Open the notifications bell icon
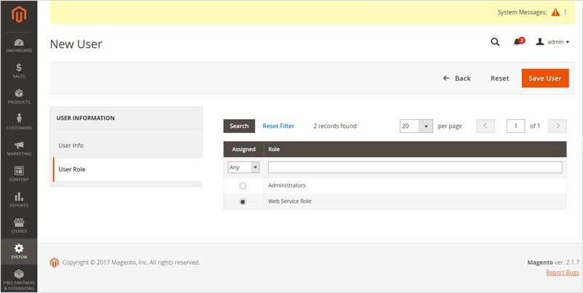This screenshot has height=293, width=583. pyautogui.click(x=518, y=42)
